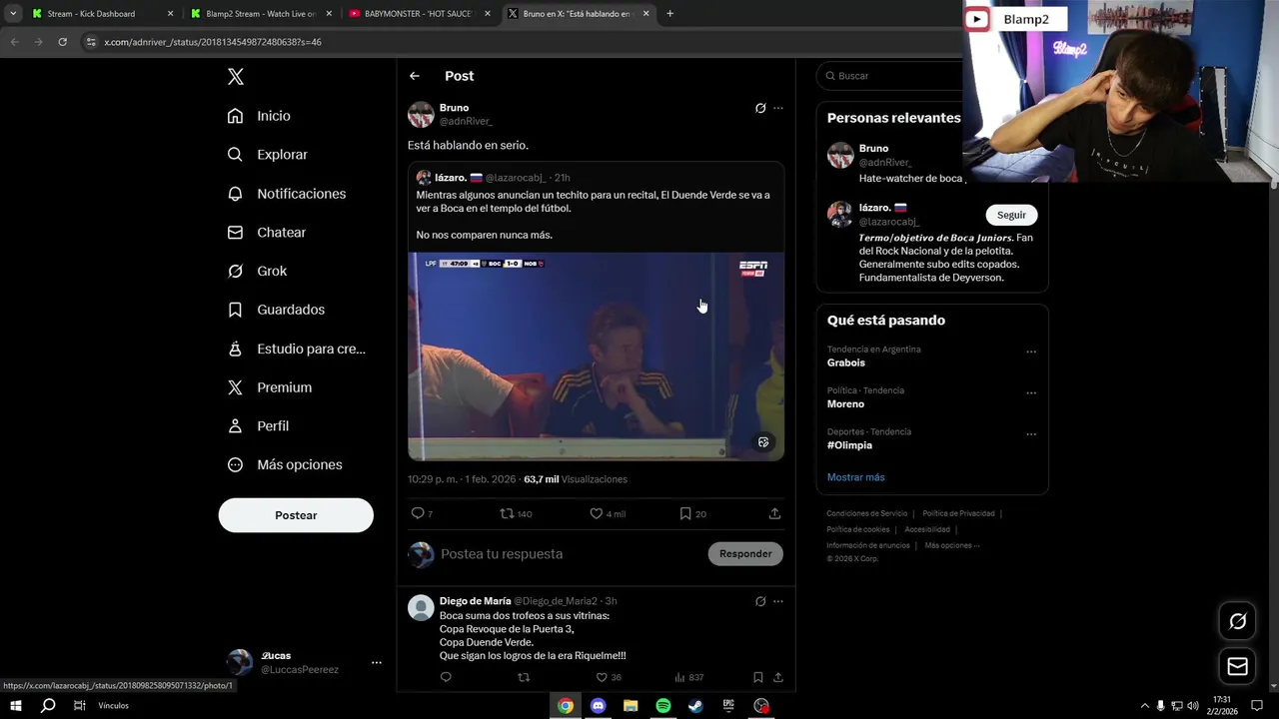Open options for Moreno trend
The height and width of the screenshot is (719, 1279).
(1031, 392)
